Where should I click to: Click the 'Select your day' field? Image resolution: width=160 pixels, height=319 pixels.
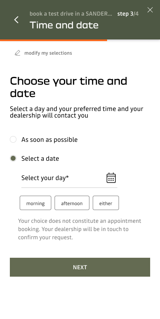tap(69, 178)
